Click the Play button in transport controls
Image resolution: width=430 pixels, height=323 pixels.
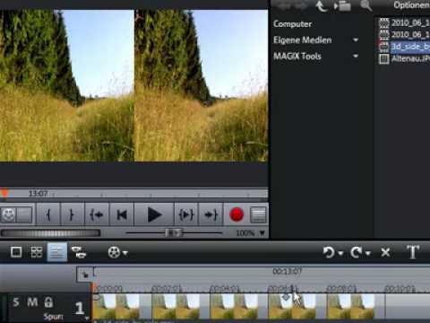(x=154, y=214)
